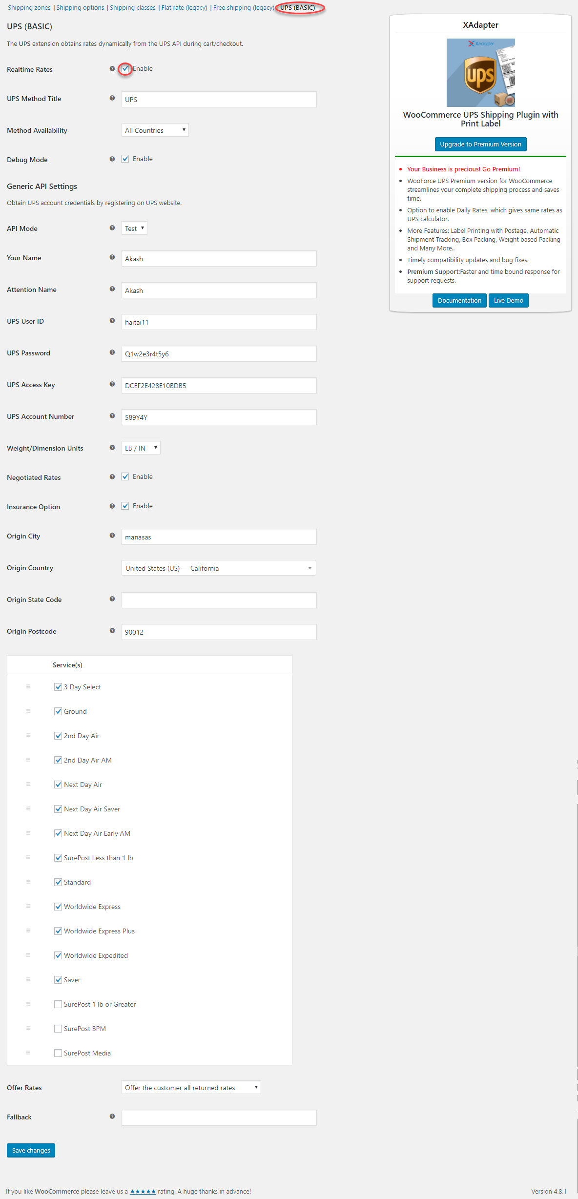The image size is (578, 1199).
Task: Click Origin Postcode input field
Action: (x=219, y=632)
